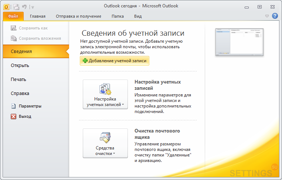Viewport: 282px width, 180px height.
Task: Click the Параметры options icon
Action: coord(13,106)
